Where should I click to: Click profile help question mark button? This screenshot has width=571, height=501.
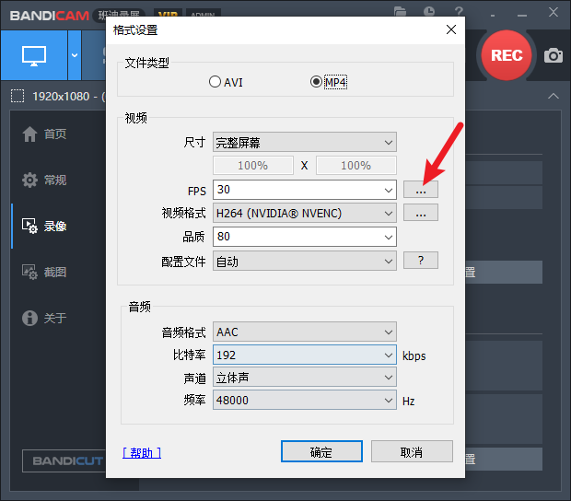pos(421,261)
